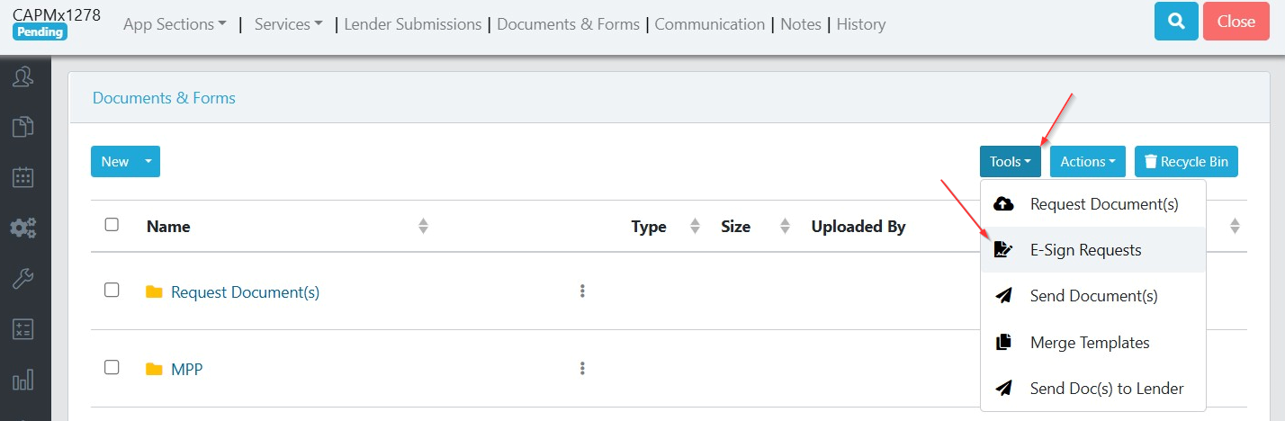
Task: Choose Merge Templates menu entry
Action: tap(1089, 343)
